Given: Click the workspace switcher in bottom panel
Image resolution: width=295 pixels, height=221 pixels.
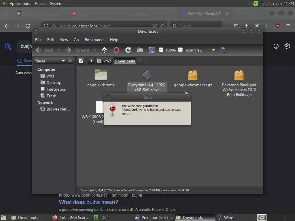Looking at the screenshot, I should [x=262, y=218].
